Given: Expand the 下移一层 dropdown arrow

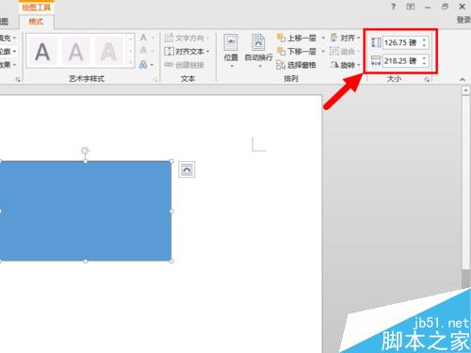Looking at the screenshot, I should tap(323, 51).
